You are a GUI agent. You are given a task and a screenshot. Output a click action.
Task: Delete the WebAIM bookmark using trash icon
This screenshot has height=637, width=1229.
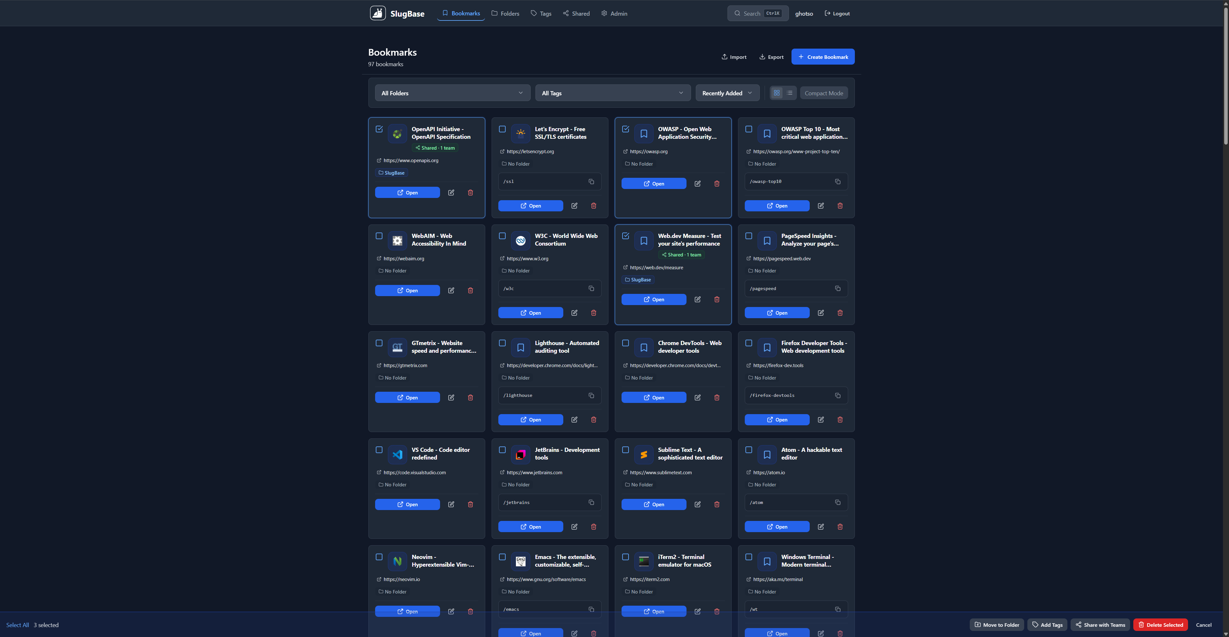tap(470, 290)
